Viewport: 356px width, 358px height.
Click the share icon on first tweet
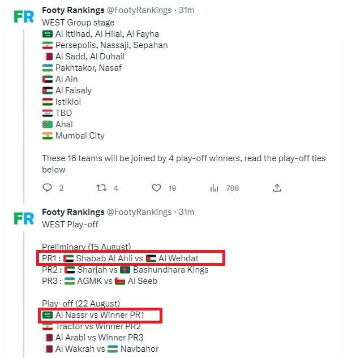277,188
